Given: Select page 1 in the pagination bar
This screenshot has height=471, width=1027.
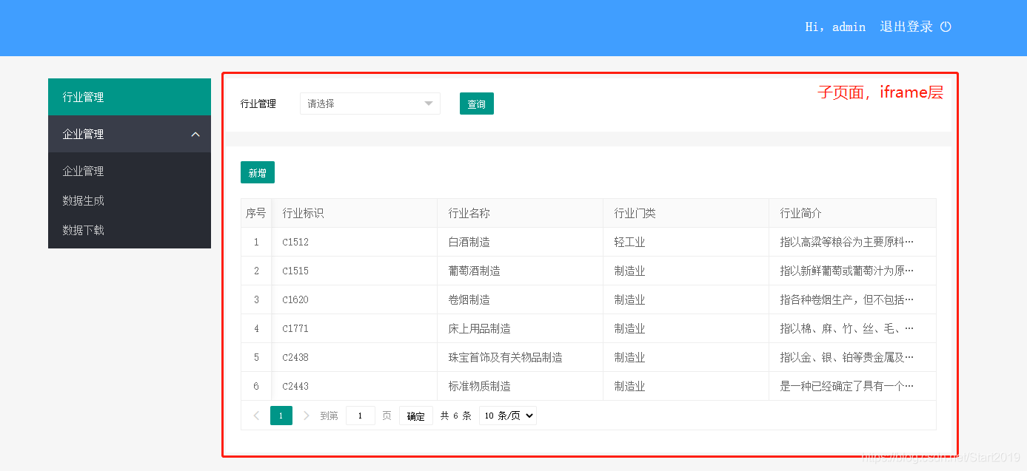Looking at the screenshot, I should click(x=281, y=415).
